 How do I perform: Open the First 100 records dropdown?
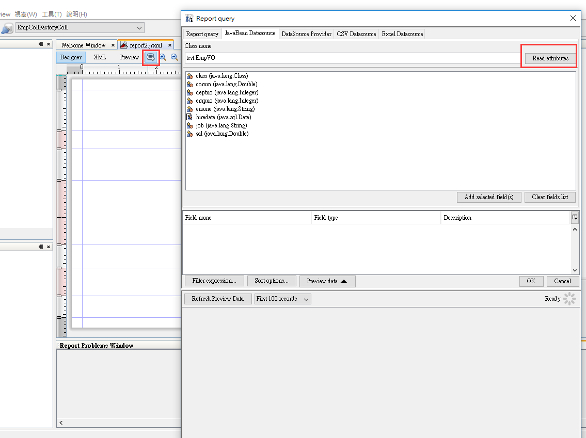[282, 299]
